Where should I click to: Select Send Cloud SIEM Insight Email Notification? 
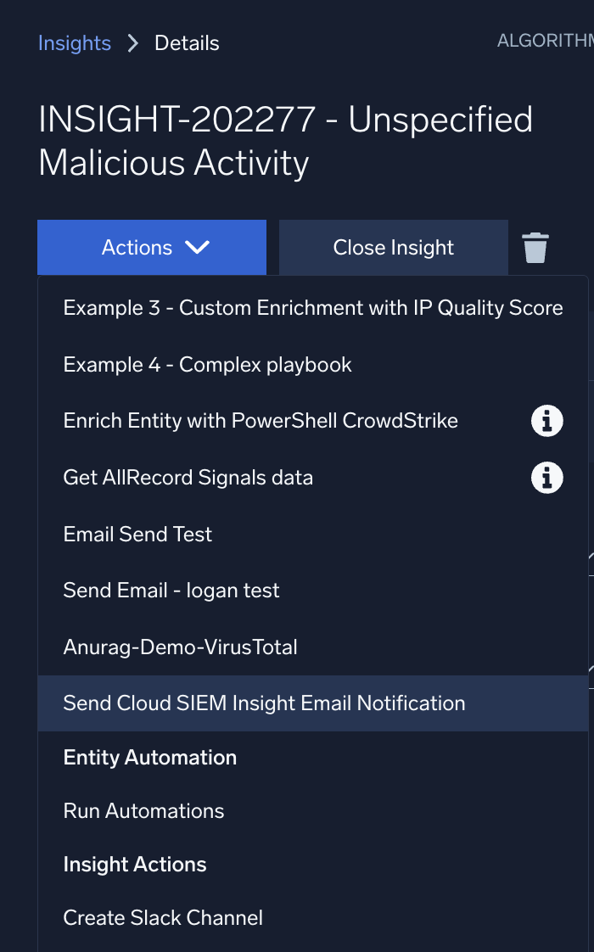[x=264, y=703]
